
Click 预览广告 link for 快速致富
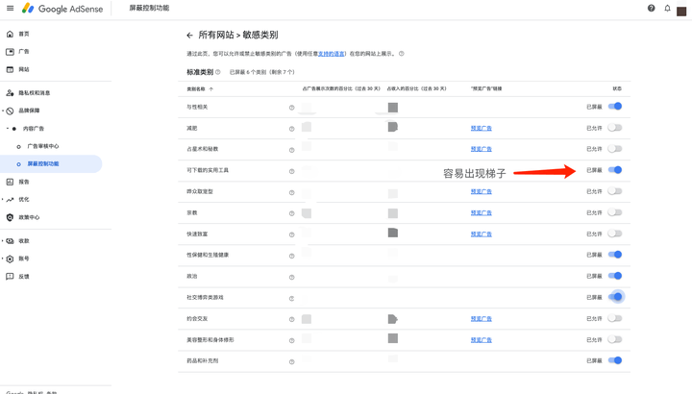click(481, 234)
